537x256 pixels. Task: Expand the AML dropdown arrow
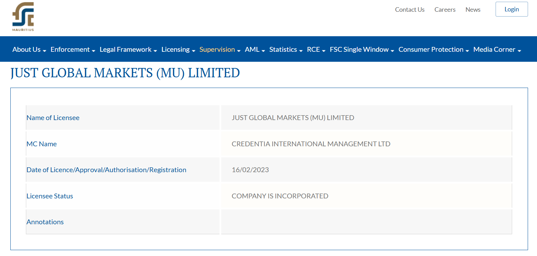[263, 50]
